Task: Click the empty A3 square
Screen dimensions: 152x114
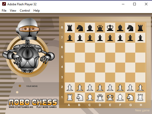Action: tap(70, 78)
